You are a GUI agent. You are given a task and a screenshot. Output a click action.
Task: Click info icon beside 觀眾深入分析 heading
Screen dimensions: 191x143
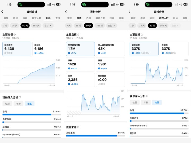[x=147, y=96]
